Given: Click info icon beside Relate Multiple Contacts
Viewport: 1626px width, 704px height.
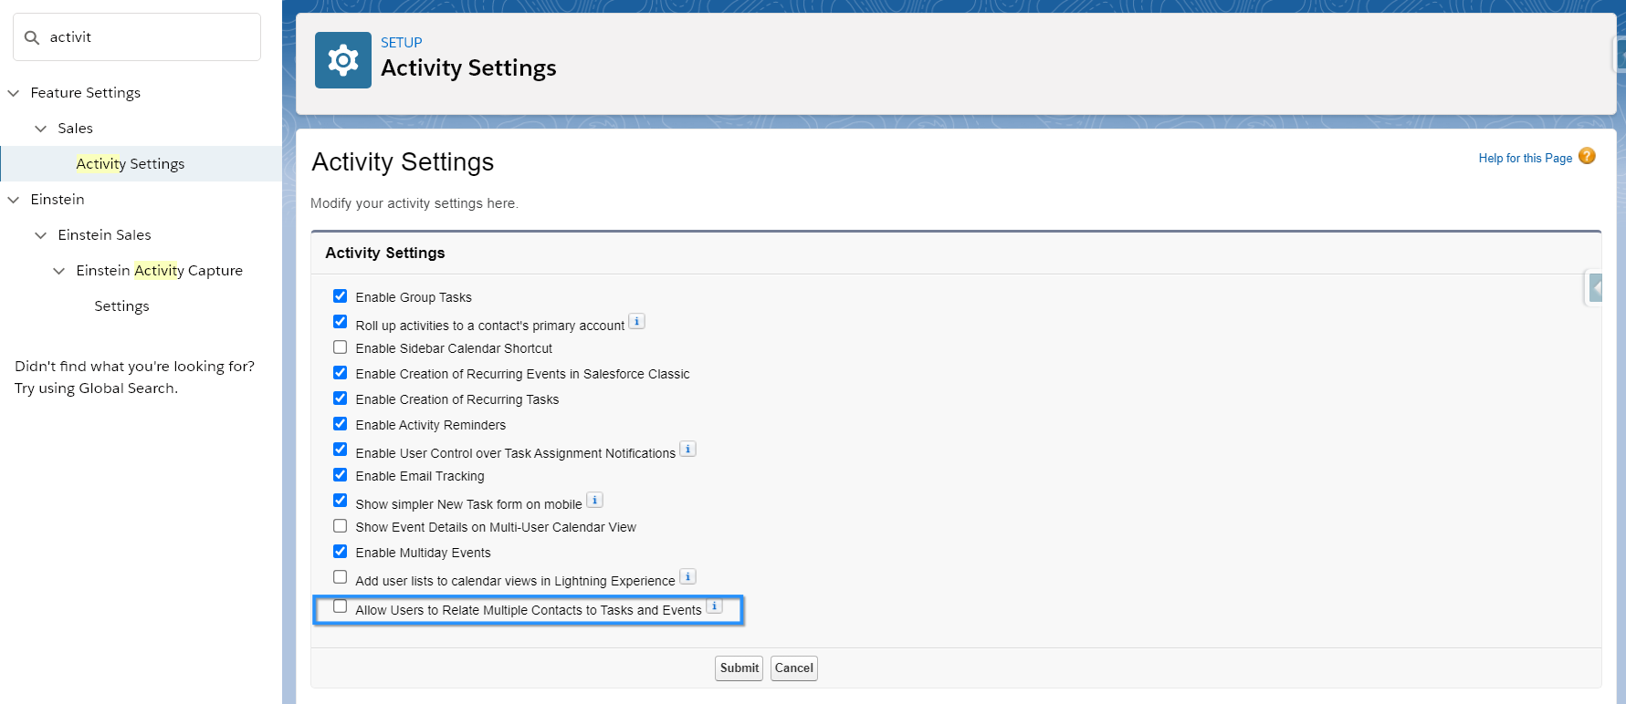Looking at the screenshot, I should click(x=715, y=606).
